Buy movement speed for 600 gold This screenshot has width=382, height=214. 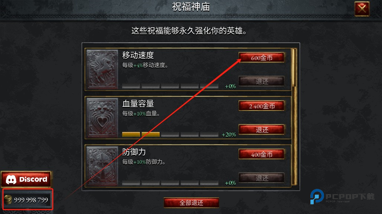(x=261, y=58)
